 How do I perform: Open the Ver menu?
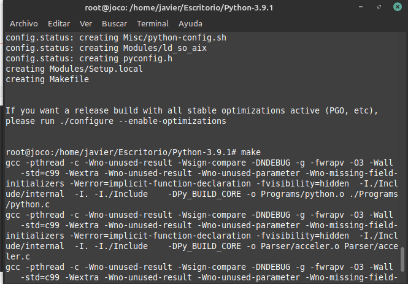click(x=86, y=24)
